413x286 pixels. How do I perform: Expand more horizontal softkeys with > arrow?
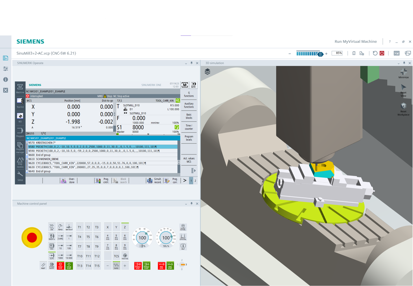click(x=185, y=181)
